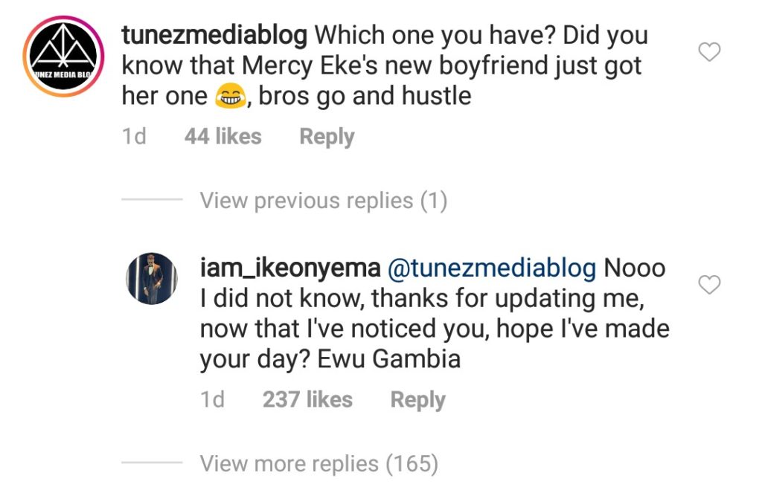
Task: Show who liked via 44 likes
Action: coord(222,137)
